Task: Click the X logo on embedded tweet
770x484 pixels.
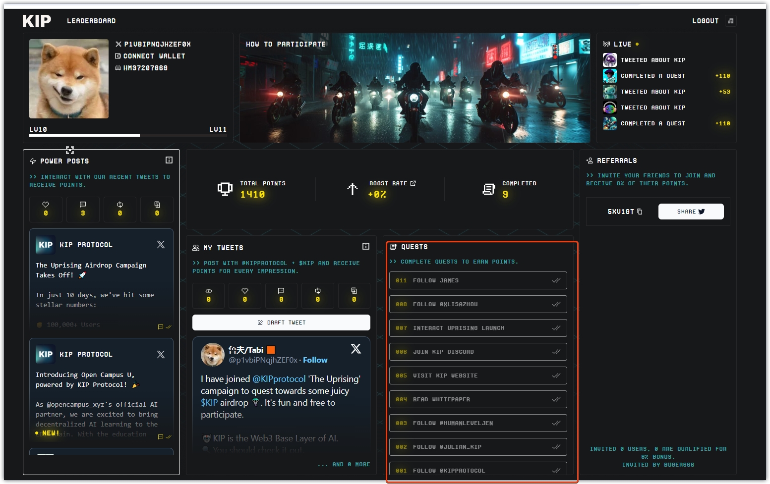Action: (x=355, y=349)
